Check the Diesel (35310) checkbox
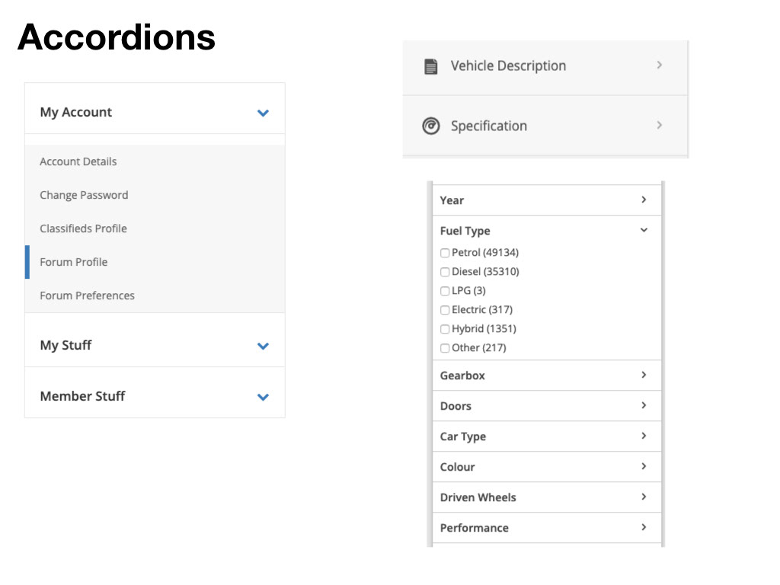Image resolution: width=780 pixels, height=585 pixels. (x=445, y=272)
